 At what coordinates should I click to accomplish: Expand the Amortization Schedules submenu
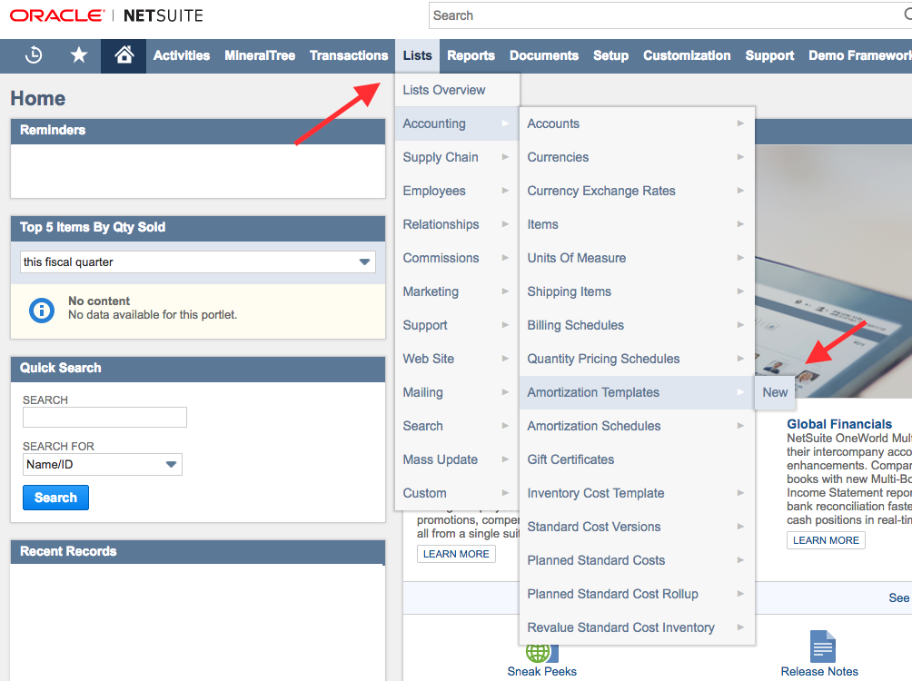click(x=636, y=426)
